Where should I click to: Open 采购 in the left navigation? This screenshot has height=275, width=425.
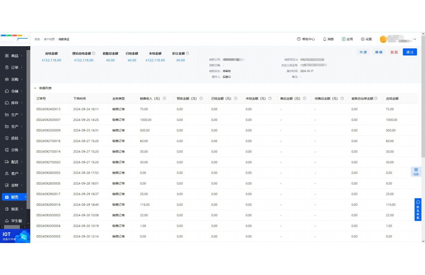(x=15, y=79)
